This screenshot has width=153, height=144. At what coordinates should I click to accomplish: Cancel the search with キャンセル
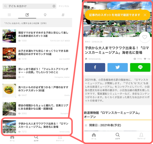(x=64, y=6)
